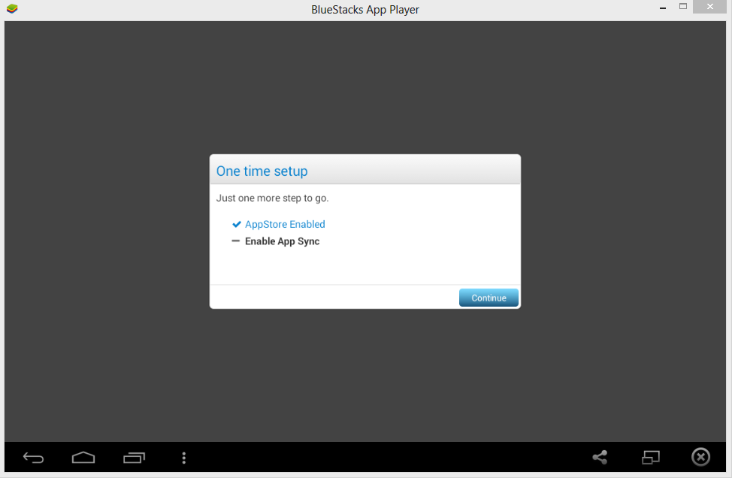Click the blue AppStore checkmark icon
This screenshot has width=732, height=478.
(x=237, y=225)
